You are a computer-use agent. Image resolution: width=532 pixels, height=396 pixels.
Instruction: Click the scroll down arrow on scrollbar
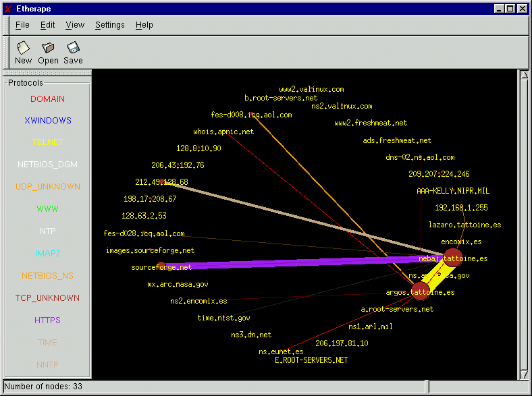click(x=524, y=372)
